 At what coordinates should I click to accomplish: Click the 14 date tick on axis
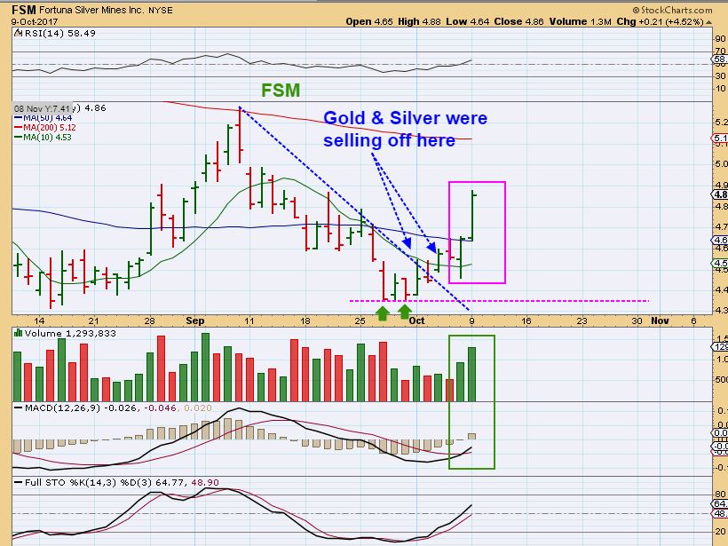click(x=39, y=320)
